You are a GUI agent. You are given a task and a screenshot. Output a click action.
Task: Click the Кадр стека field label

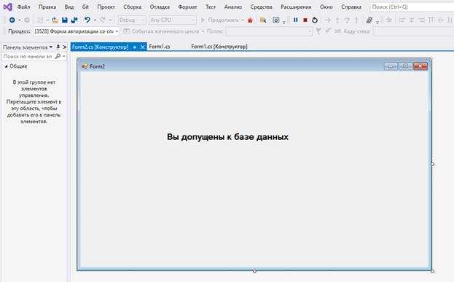click(357, 31)
